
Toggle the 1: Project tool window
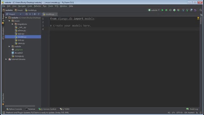(3, 19)
